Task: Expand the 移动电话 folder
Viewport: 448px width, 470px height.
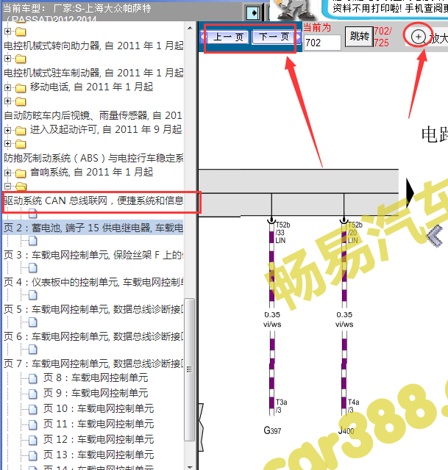Action: (8, 87)
